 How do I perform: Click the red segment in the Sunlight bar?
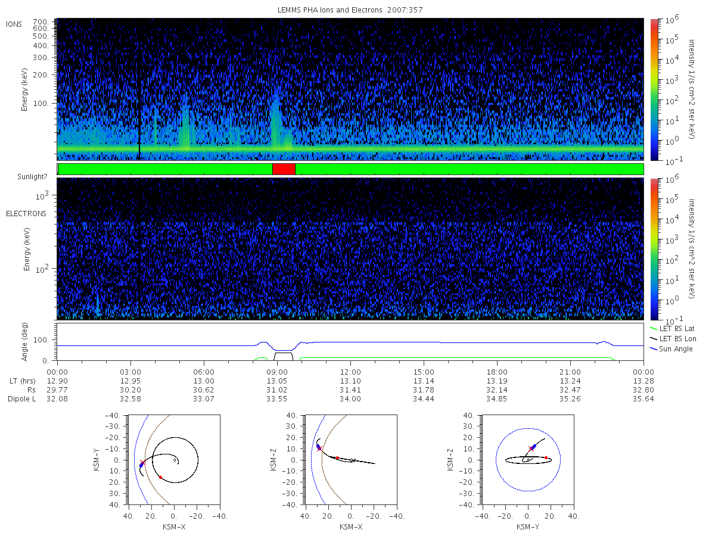click(x=284, y=169)
